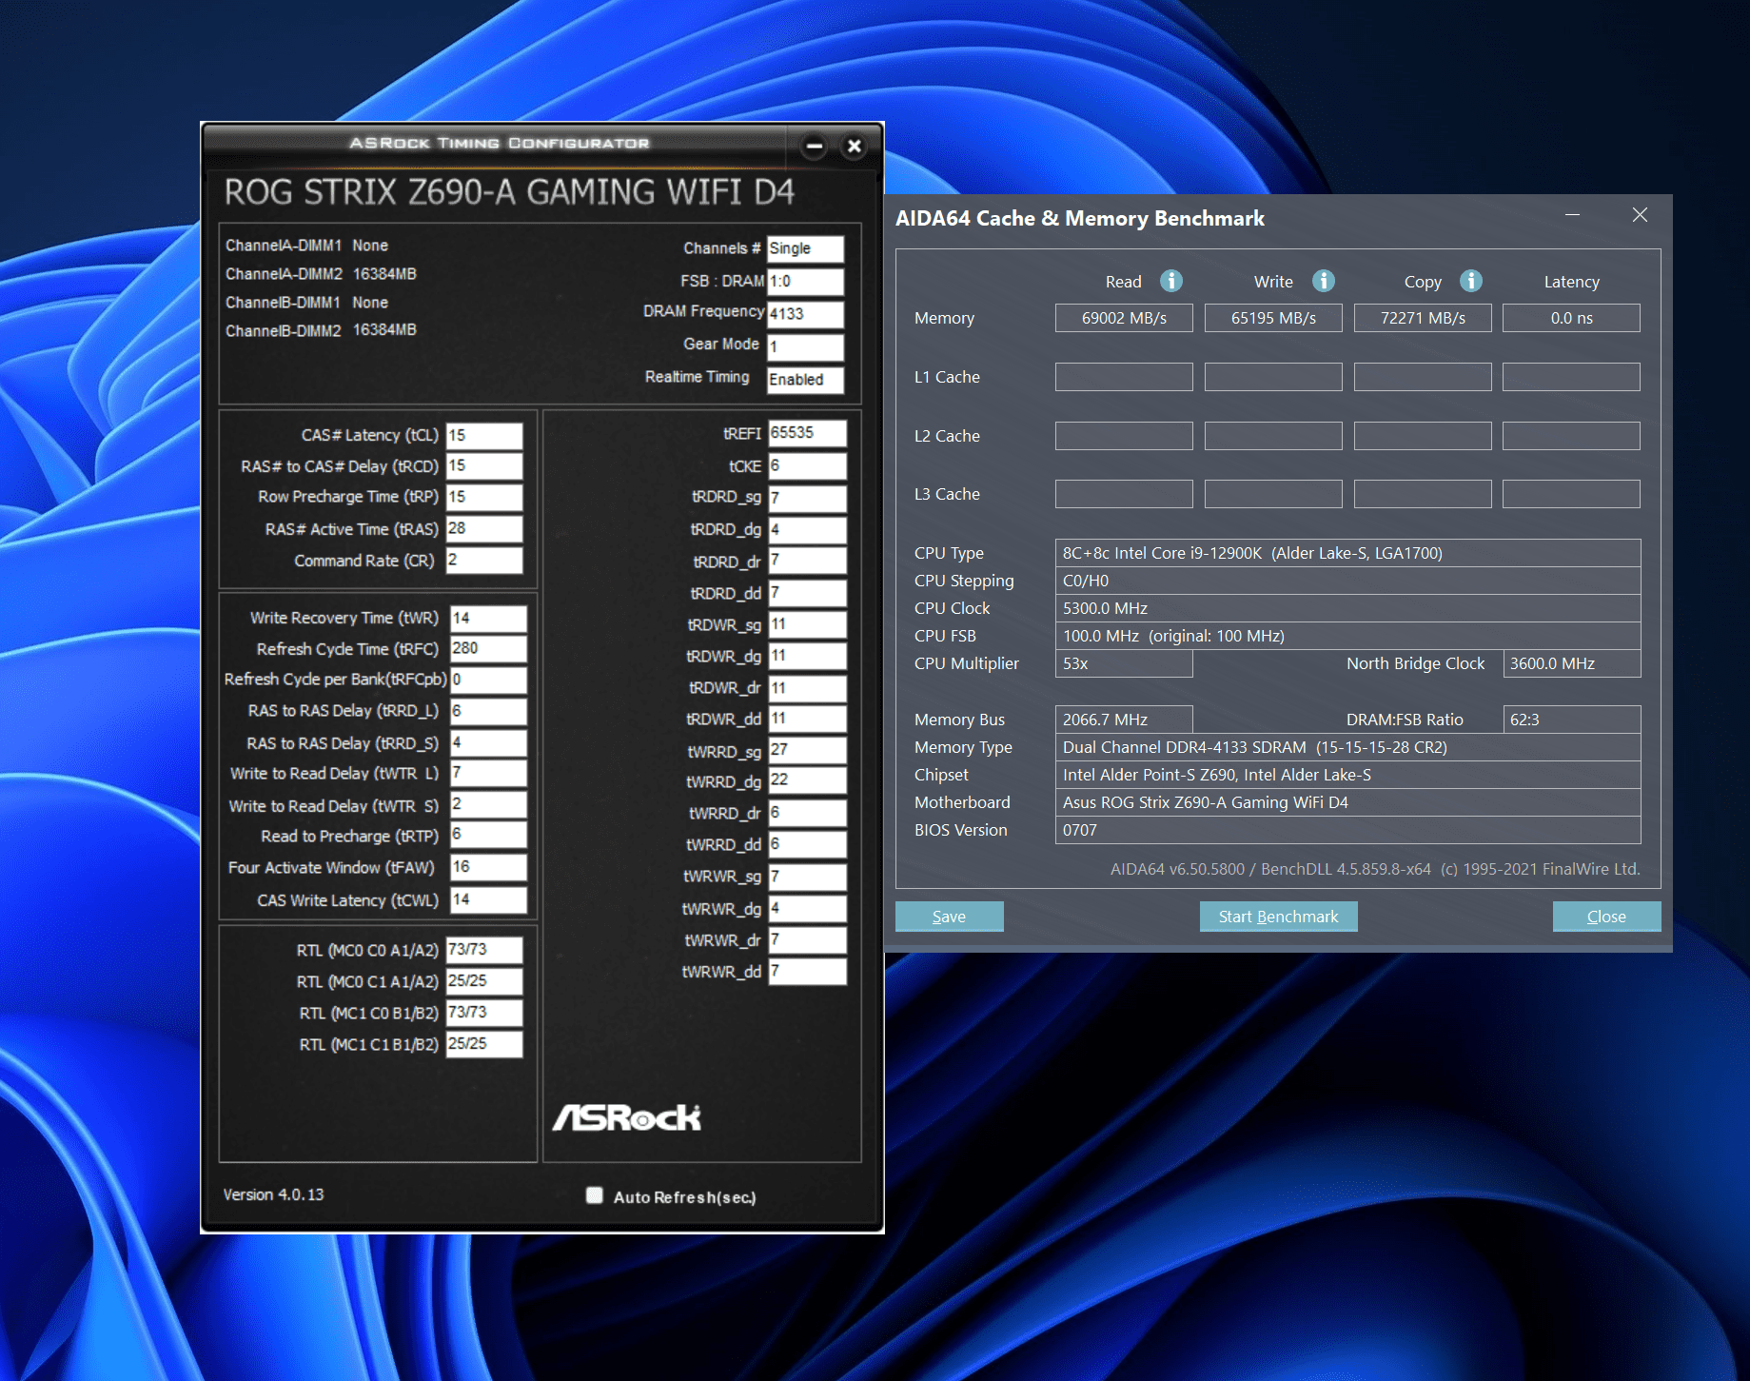Viewport: 1750px width, 1381px height.
Task: Click the Copy info icon
Action: point(1470,281)
